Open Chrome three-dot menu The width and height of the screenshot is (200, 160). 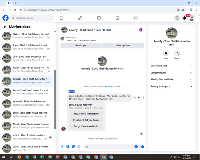pos(196,10)
